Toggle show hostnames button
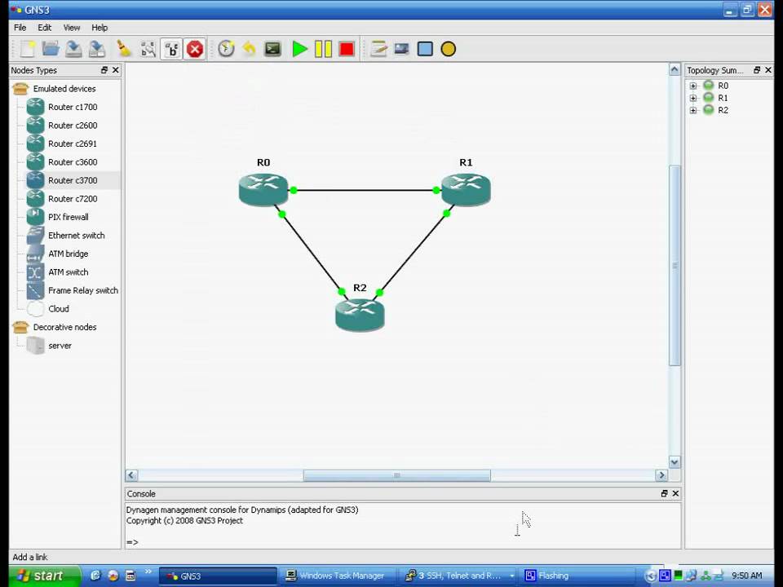This screenshot has width=783, height=587. [172, 49]
